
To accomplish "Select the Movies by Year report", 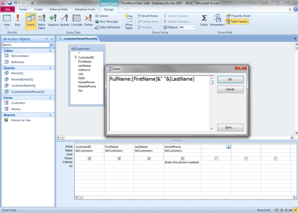I will pos(28,120).
